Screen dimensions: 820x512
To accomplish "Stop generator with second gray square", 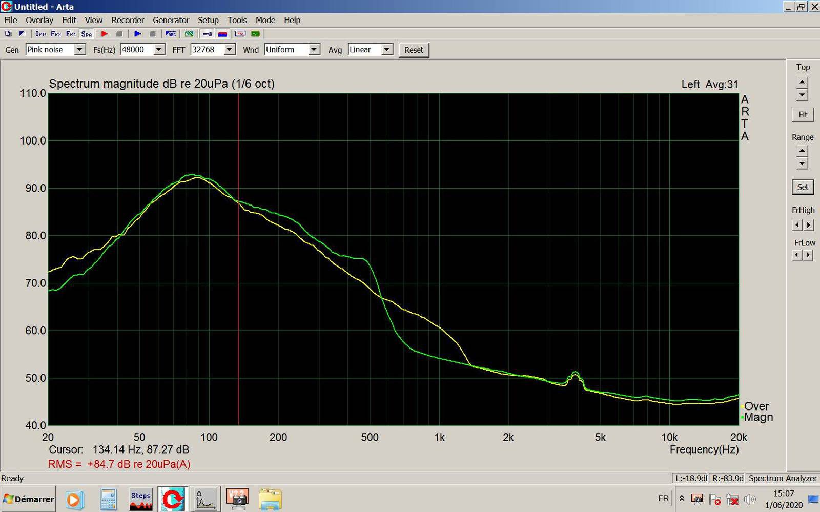I will point(152,34).
